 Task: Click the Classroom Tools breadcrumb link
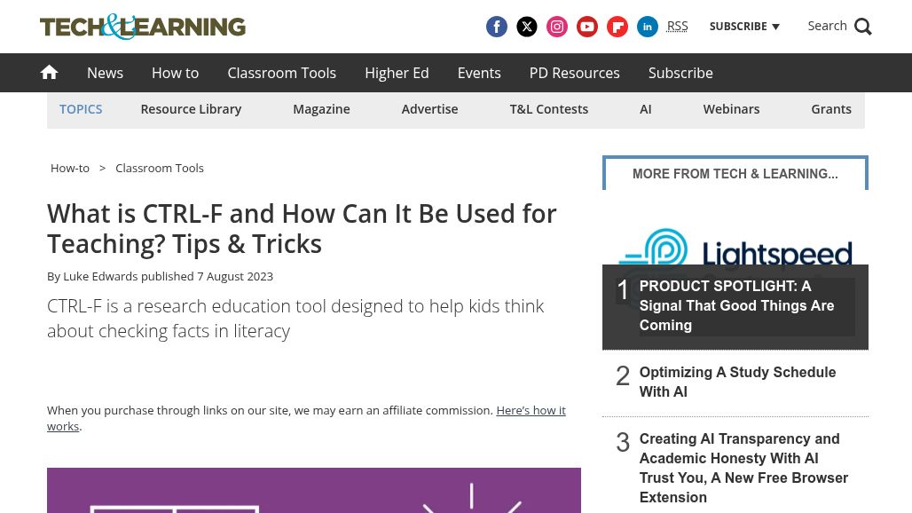[x=160, y=168]
